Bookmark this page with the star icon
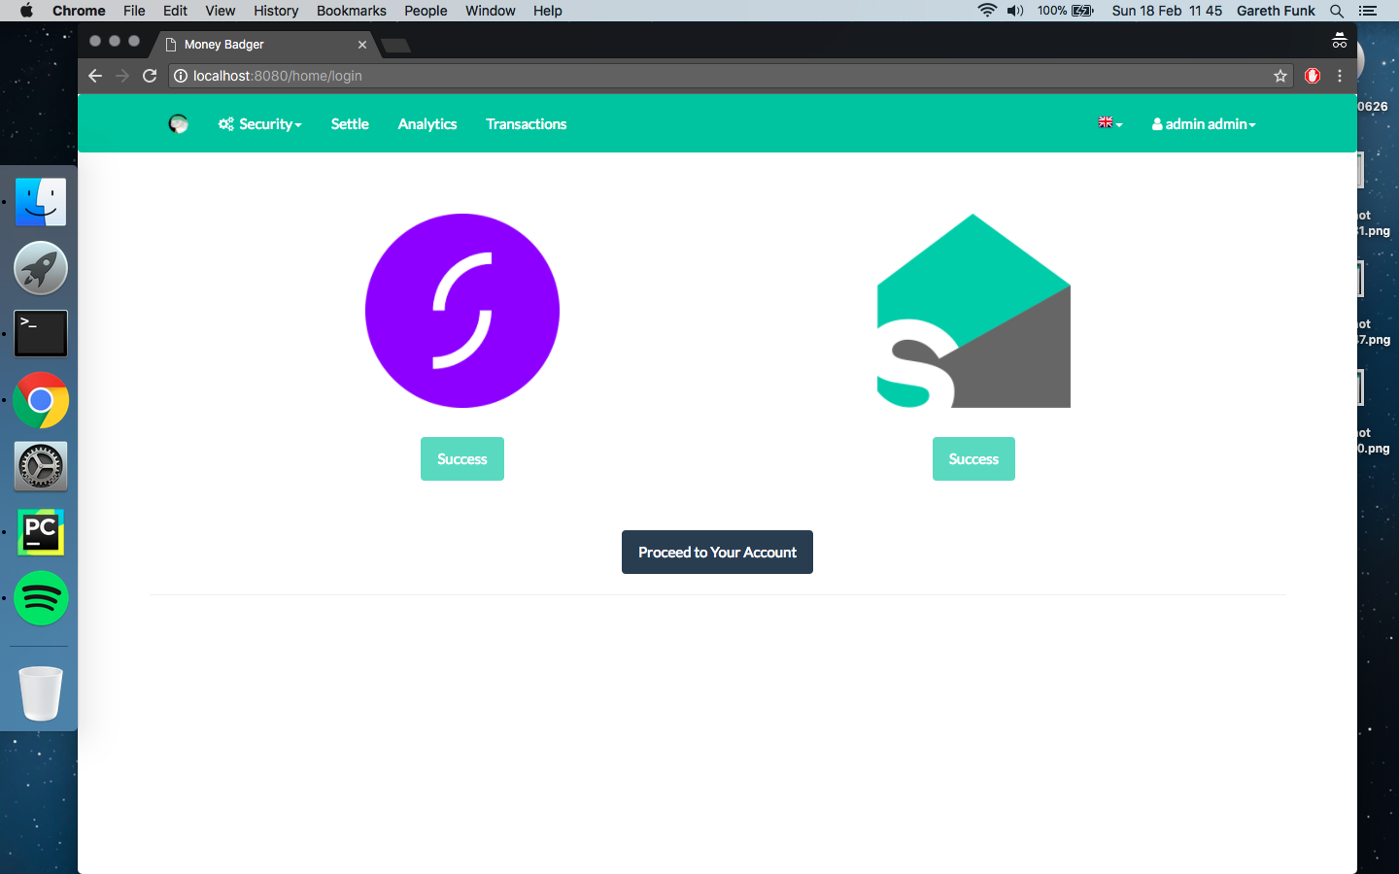Image resolution: width=1399 pixels, height=874 pixels. click(1280, 76)
